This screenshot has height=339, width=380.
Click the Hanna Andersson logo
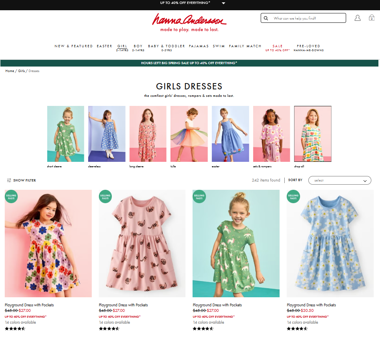tap(189, 22)
